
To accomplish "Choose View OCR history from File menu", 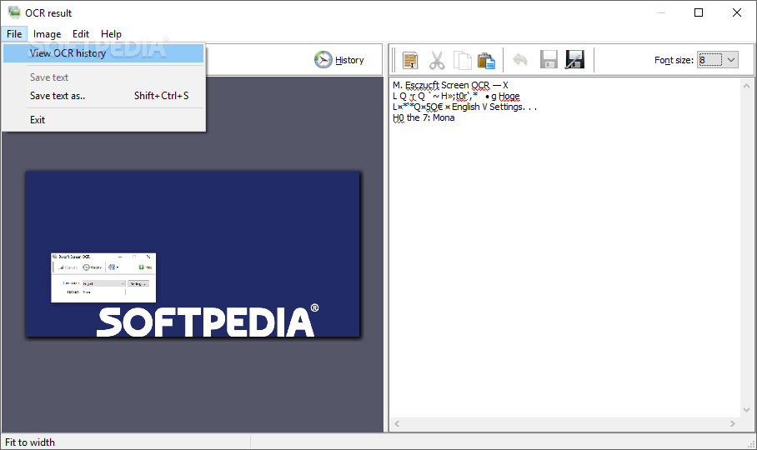I will (103, 53).
